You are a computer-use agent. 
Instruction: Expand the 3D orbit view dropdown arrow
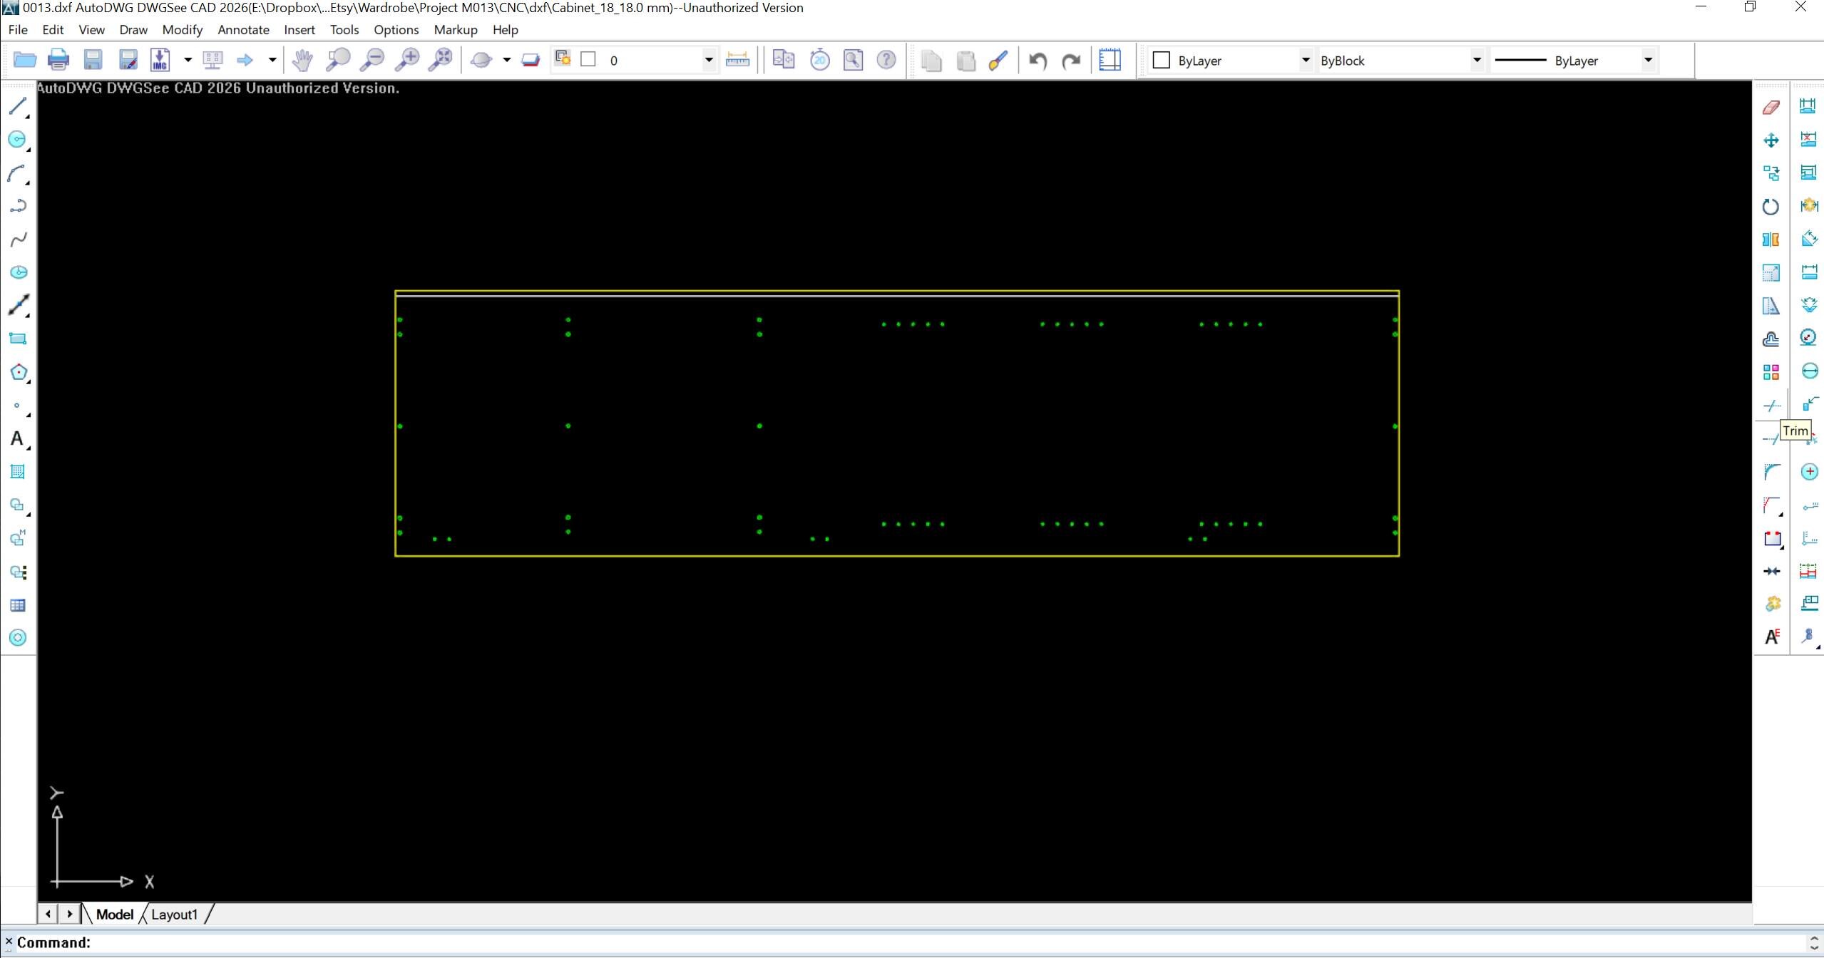pyautogui.click(x=507, y=60)
